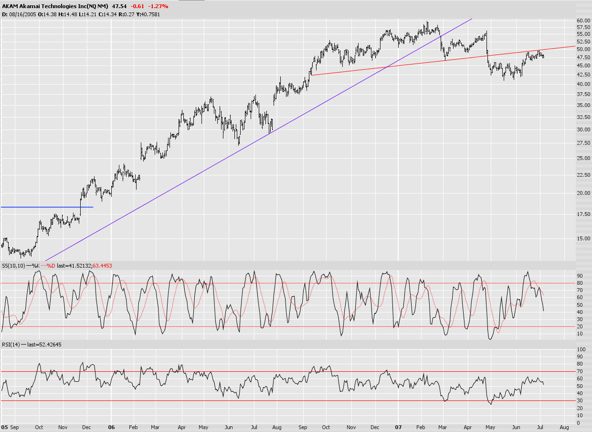This screenshot has height=432, width=592.
Task: Click the 22.50 price axis label
Action: [583, 174]
